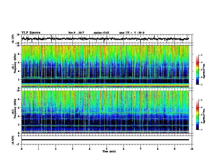Viewport: 216px width, 167px height.
Task: Click tick label "9" on the time axis
Action: tap(175, 149)
